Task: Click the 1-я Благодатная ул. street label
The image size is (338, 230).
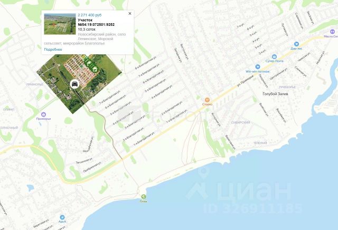Action: 144,139
